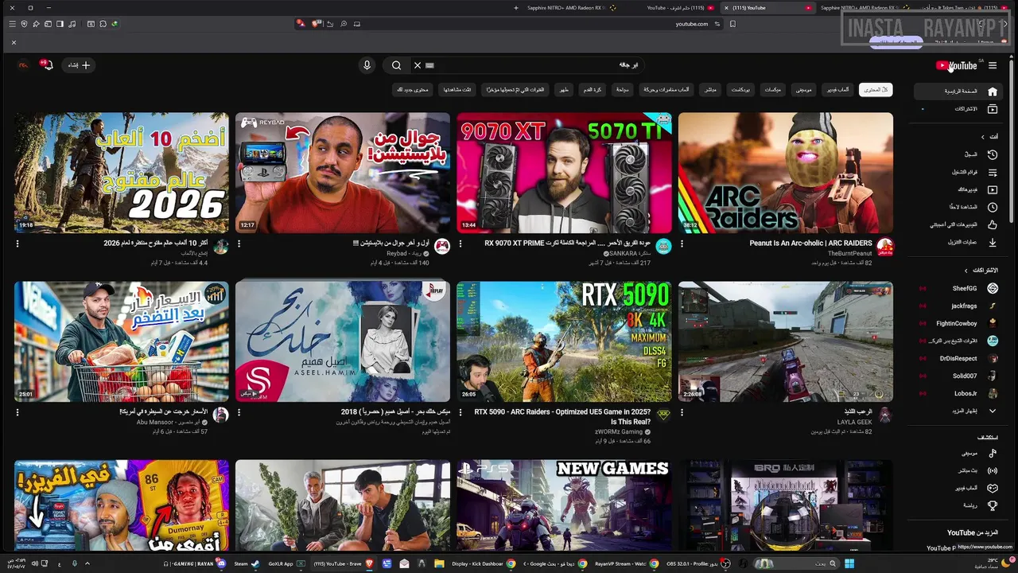The height and width of the screenshot is (573, 1018).
Task: Open zWORMz Gaming channel link
Action: pyautogui.click(x=620, y=431)
